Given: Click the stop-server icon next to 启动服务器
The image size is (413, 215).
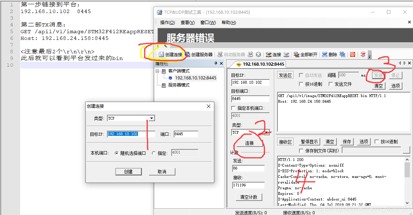Looking at the screenshot, I should coord(250,54).
